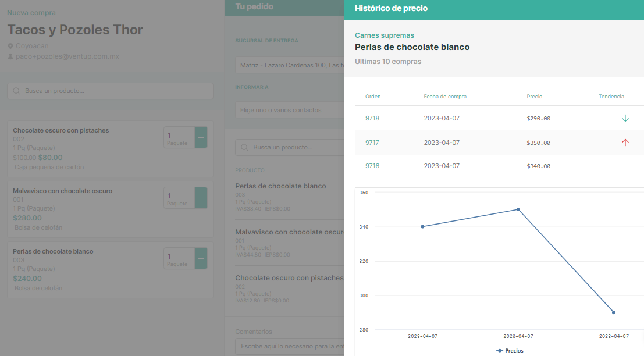Sort by Precio column header

pos(534,97)
